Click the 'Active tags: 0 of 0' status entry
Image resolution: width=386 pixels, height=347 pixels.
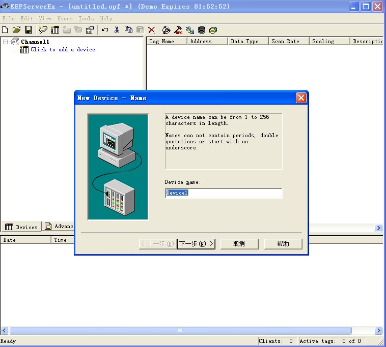pyautogui.click(x=332, y=341)
